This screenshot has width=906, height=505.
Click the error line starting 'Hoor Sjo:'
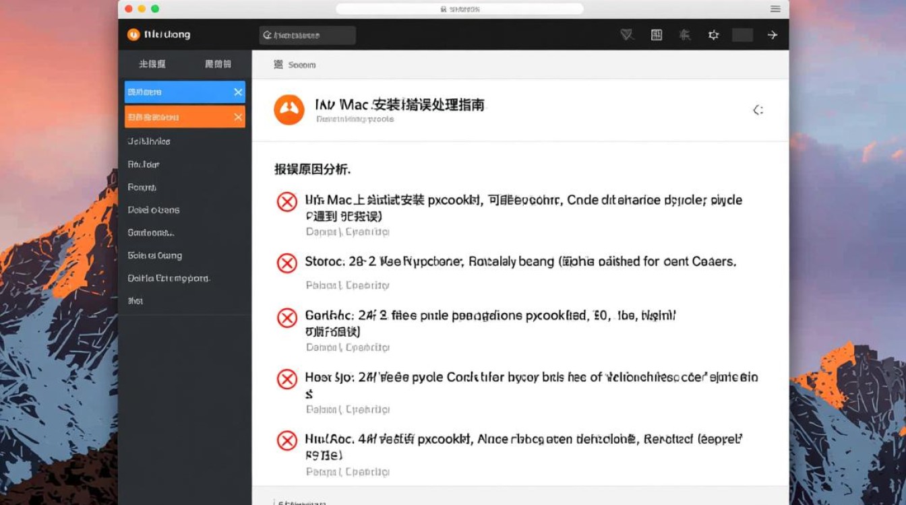click(x=531, y=384)
